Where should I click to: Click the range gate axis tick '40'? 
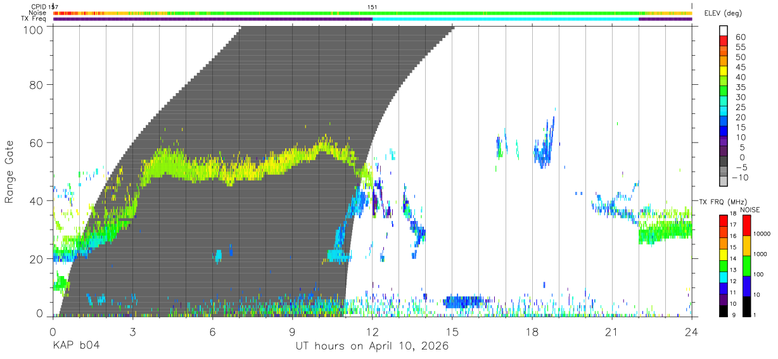tap(37, 201)
